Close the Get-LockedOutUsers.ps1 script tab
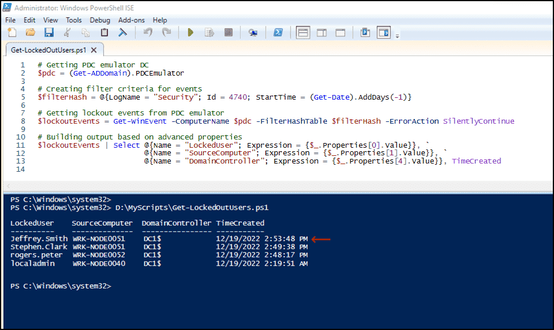Viewport: 554px width, 330px height. [x=94, y=50]
